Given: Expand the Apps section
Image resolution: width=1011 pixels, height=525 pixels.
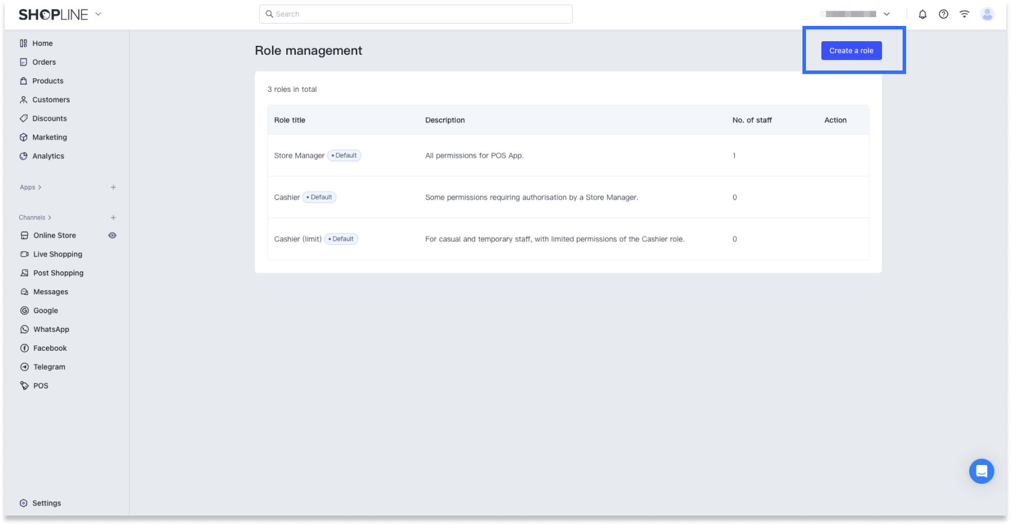Looking at the screenshot, I should [x=31, y=188].
